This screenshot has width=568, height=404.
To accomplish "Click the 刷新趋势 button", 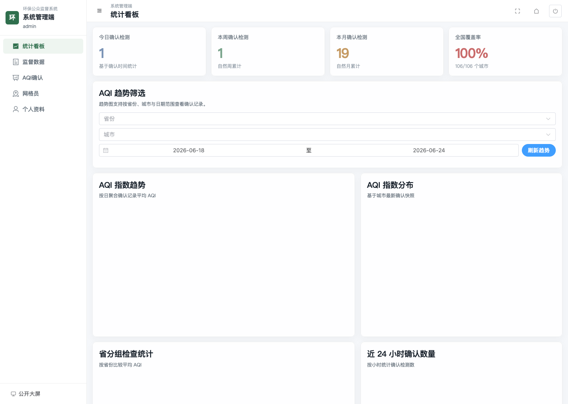I will [x=538, y=150].
